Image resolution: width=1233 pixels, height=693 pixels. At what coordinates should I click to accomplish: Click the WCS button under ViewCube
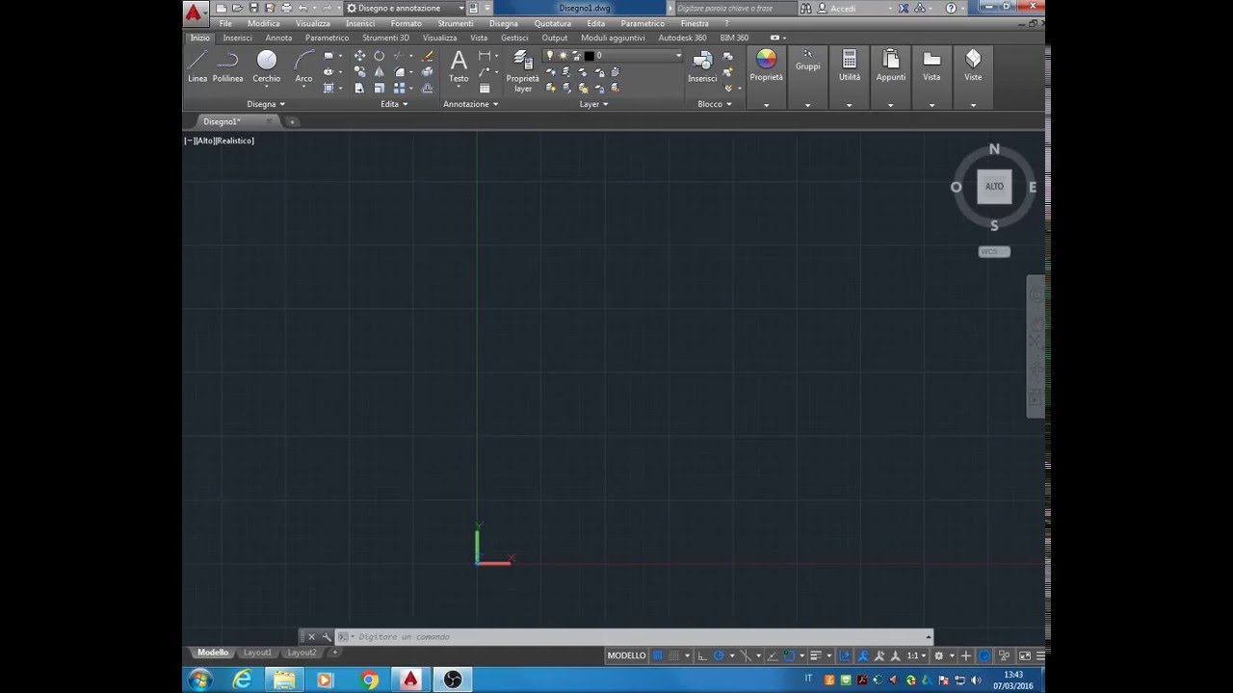click(x=994, y=251)
